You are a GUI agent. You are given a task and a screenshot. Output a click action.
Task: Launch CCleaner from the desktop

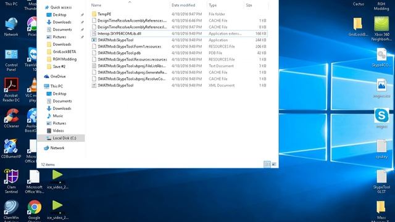pos(11,118)
